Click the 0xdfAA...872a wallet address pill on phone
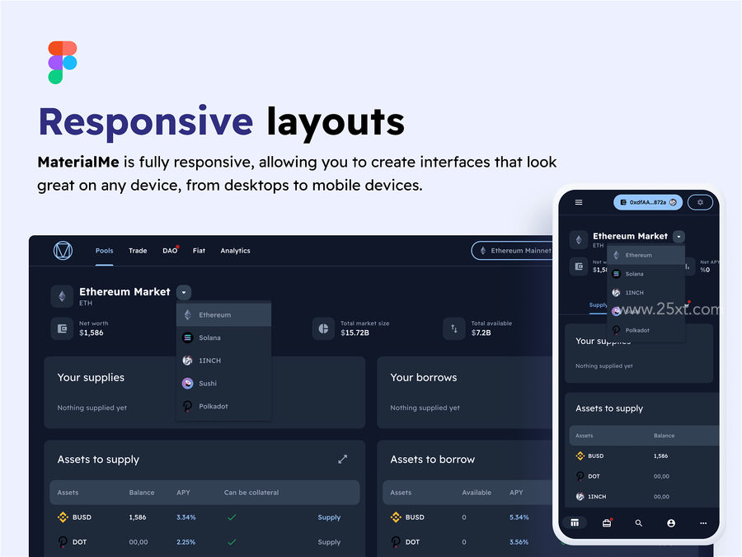 648,202
